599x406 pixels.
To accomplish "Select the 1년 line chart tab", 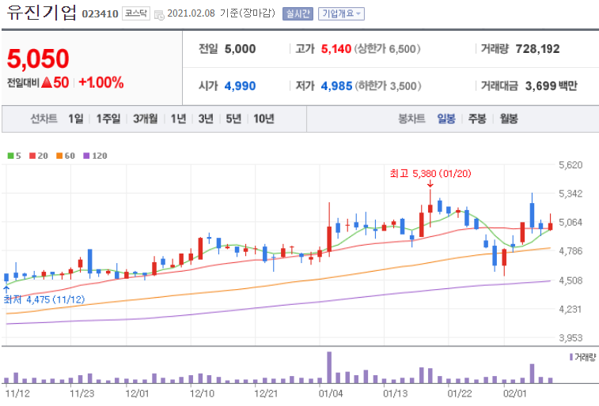I will [178, 119].
